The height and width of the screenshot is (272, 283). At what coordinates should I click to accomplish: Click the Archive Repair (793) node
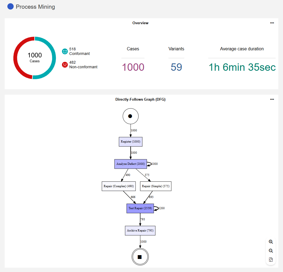click(140, 230)
